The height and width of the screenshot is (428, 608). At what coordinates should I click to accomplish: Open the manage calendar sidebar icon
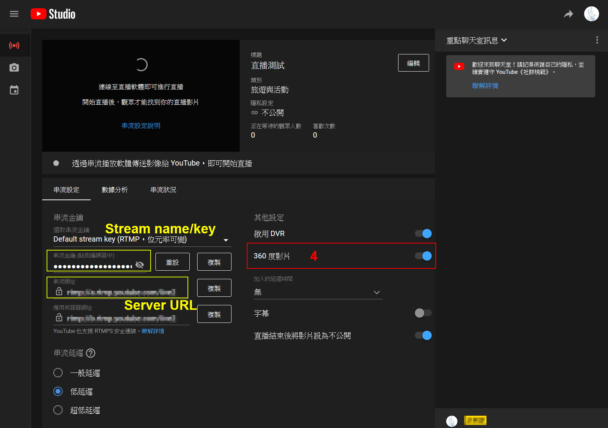[14, 90]
